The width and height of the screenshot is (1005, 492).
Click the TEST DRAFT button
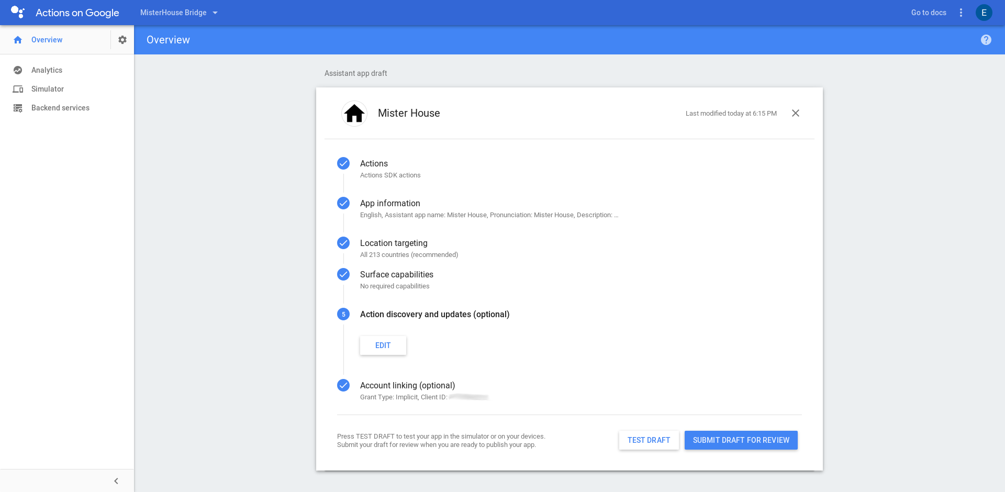(x=649, y=440)
